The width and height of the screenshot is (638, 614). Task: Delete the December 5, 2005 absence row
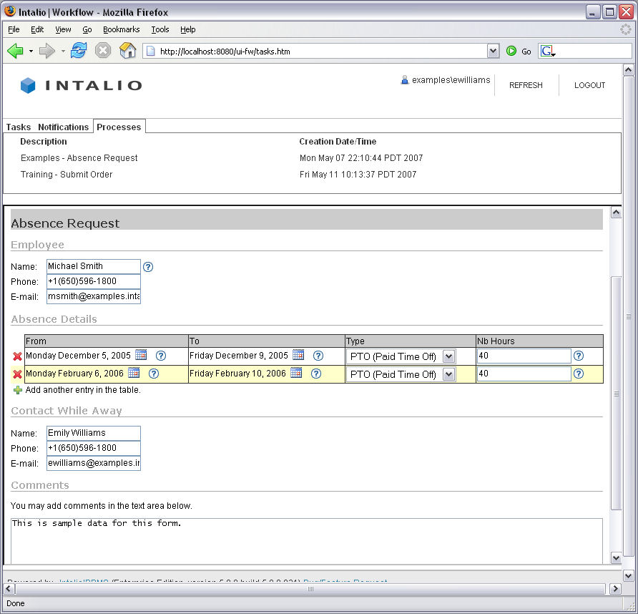coord(17,356)
